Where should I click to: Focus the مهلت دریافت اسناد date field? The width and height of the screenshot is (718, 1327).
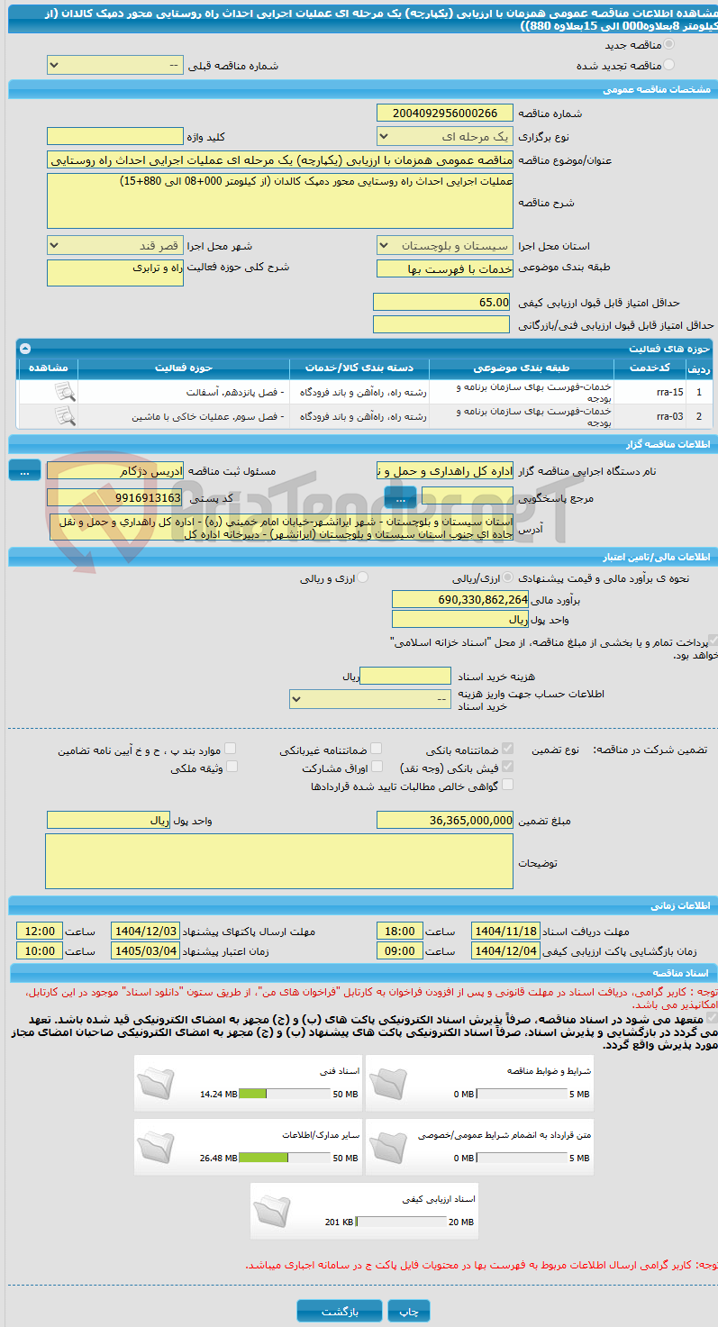coord(505,931)
